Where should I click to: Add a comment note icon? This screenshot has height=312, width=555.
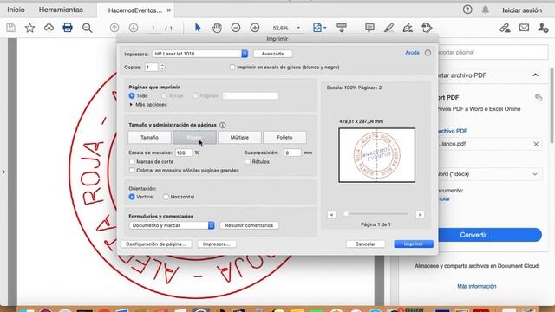tap(369, 28)
